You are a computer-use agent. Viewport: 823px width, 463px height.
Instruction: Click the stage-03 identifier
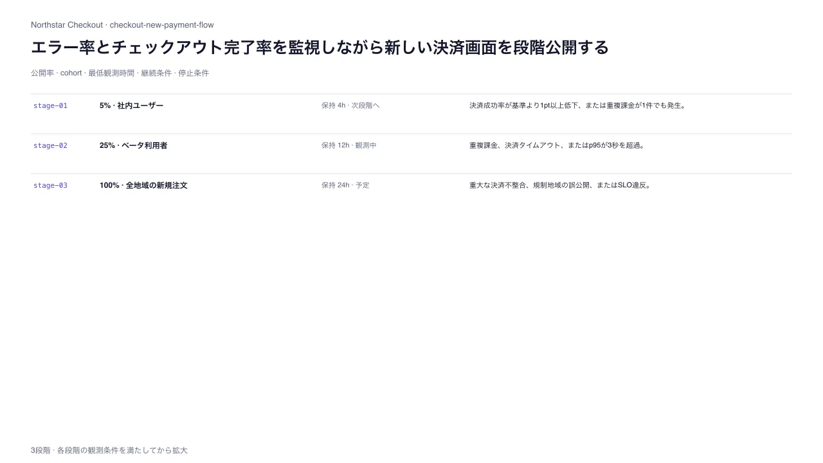pyautogui.click(x=50, y=185)
